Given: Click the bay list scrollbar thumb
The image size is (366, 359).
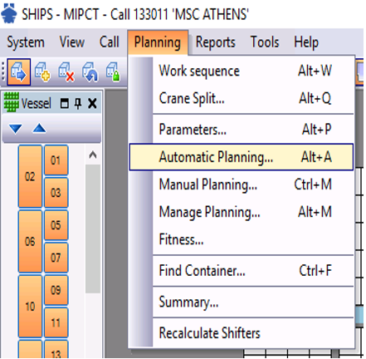Looking at the screenshot, I should tap(93, 229).
